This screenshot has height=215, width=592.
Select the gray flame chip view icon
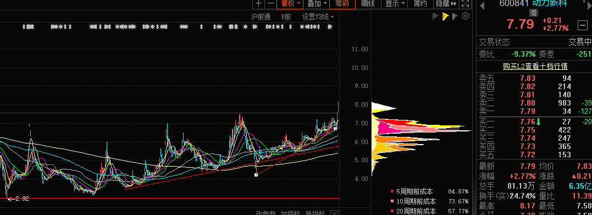[455, 16]
